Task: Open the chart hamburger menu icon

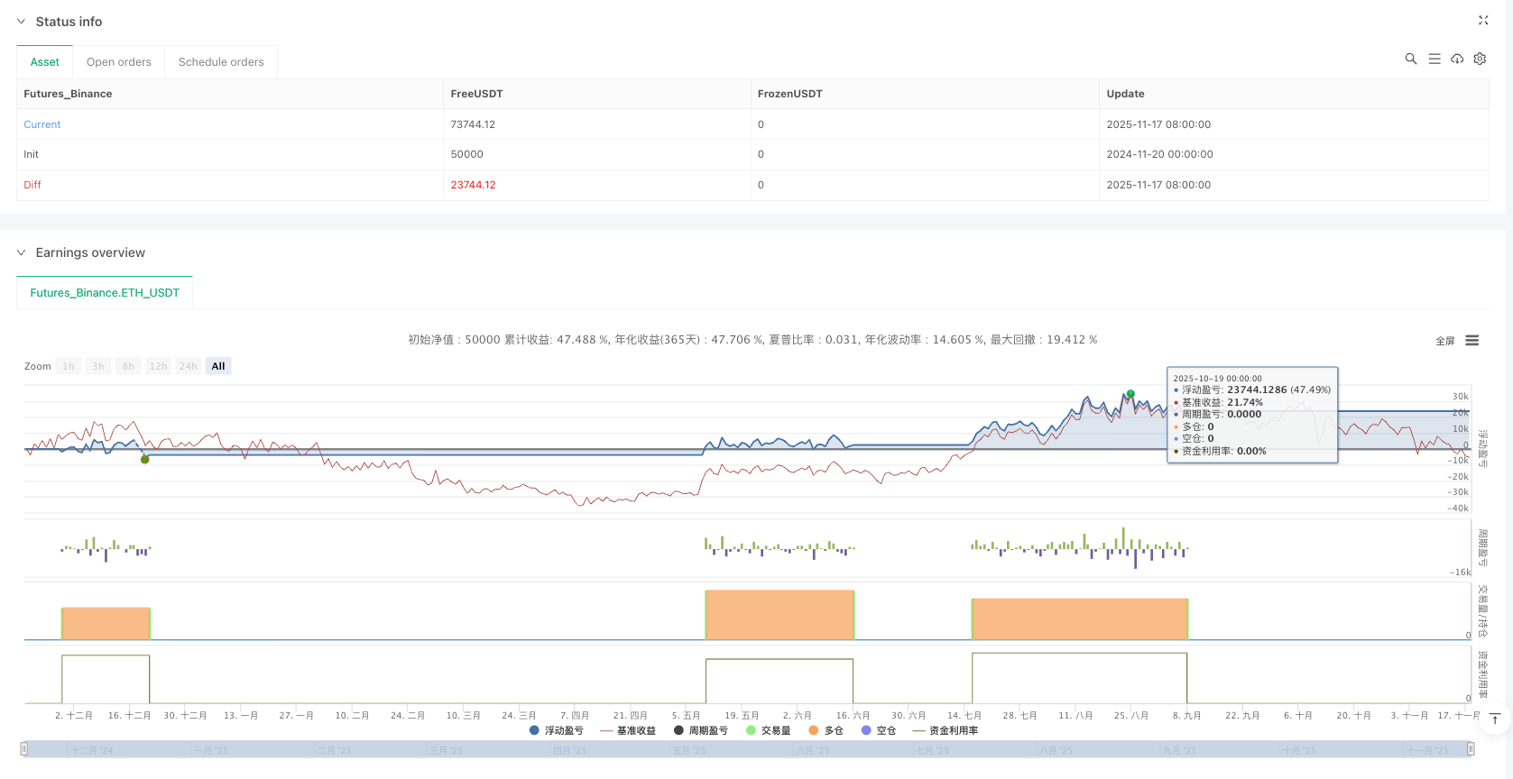Action: pos(1471,341)
